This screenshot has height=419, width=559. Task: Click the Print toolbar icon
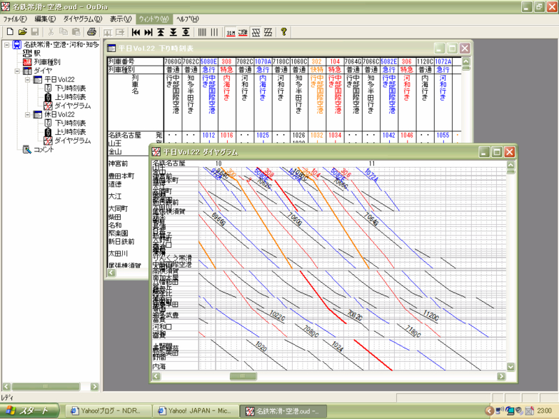pos(92,32)
